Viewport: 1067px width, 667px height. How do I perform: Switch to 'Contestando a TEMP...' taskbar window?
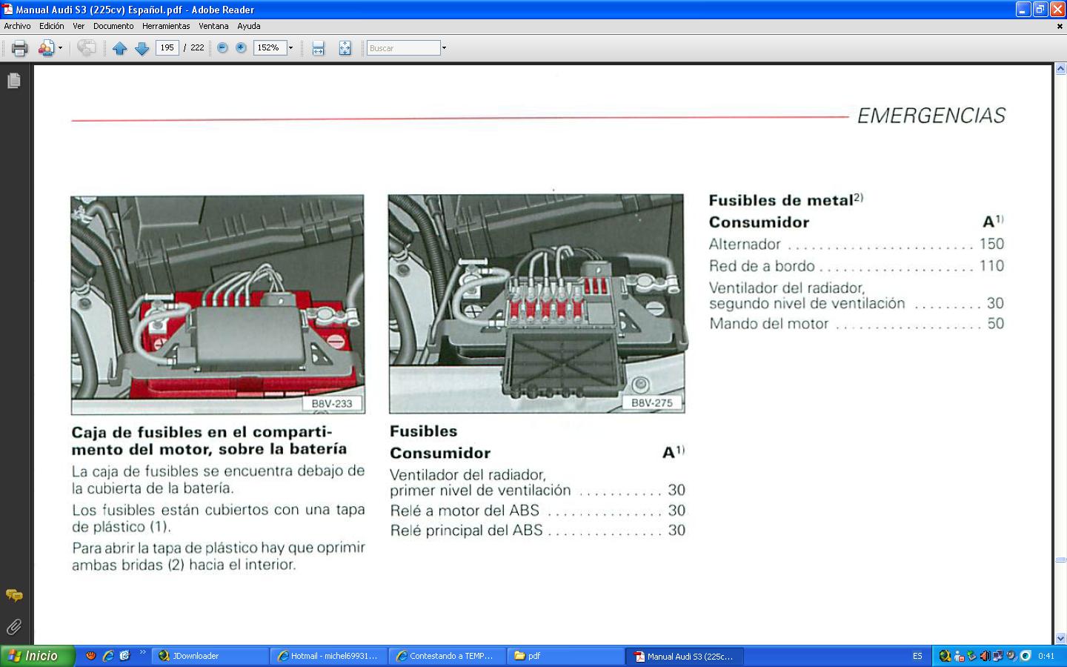point(448,656)
